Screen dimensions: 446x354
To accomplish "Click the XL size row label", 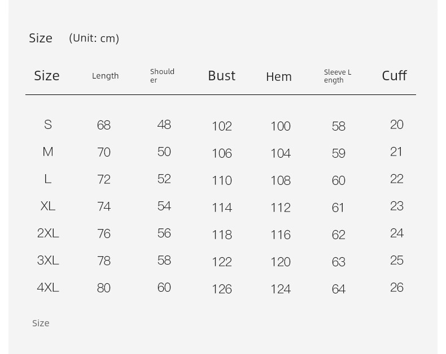I will pos(48,206).
